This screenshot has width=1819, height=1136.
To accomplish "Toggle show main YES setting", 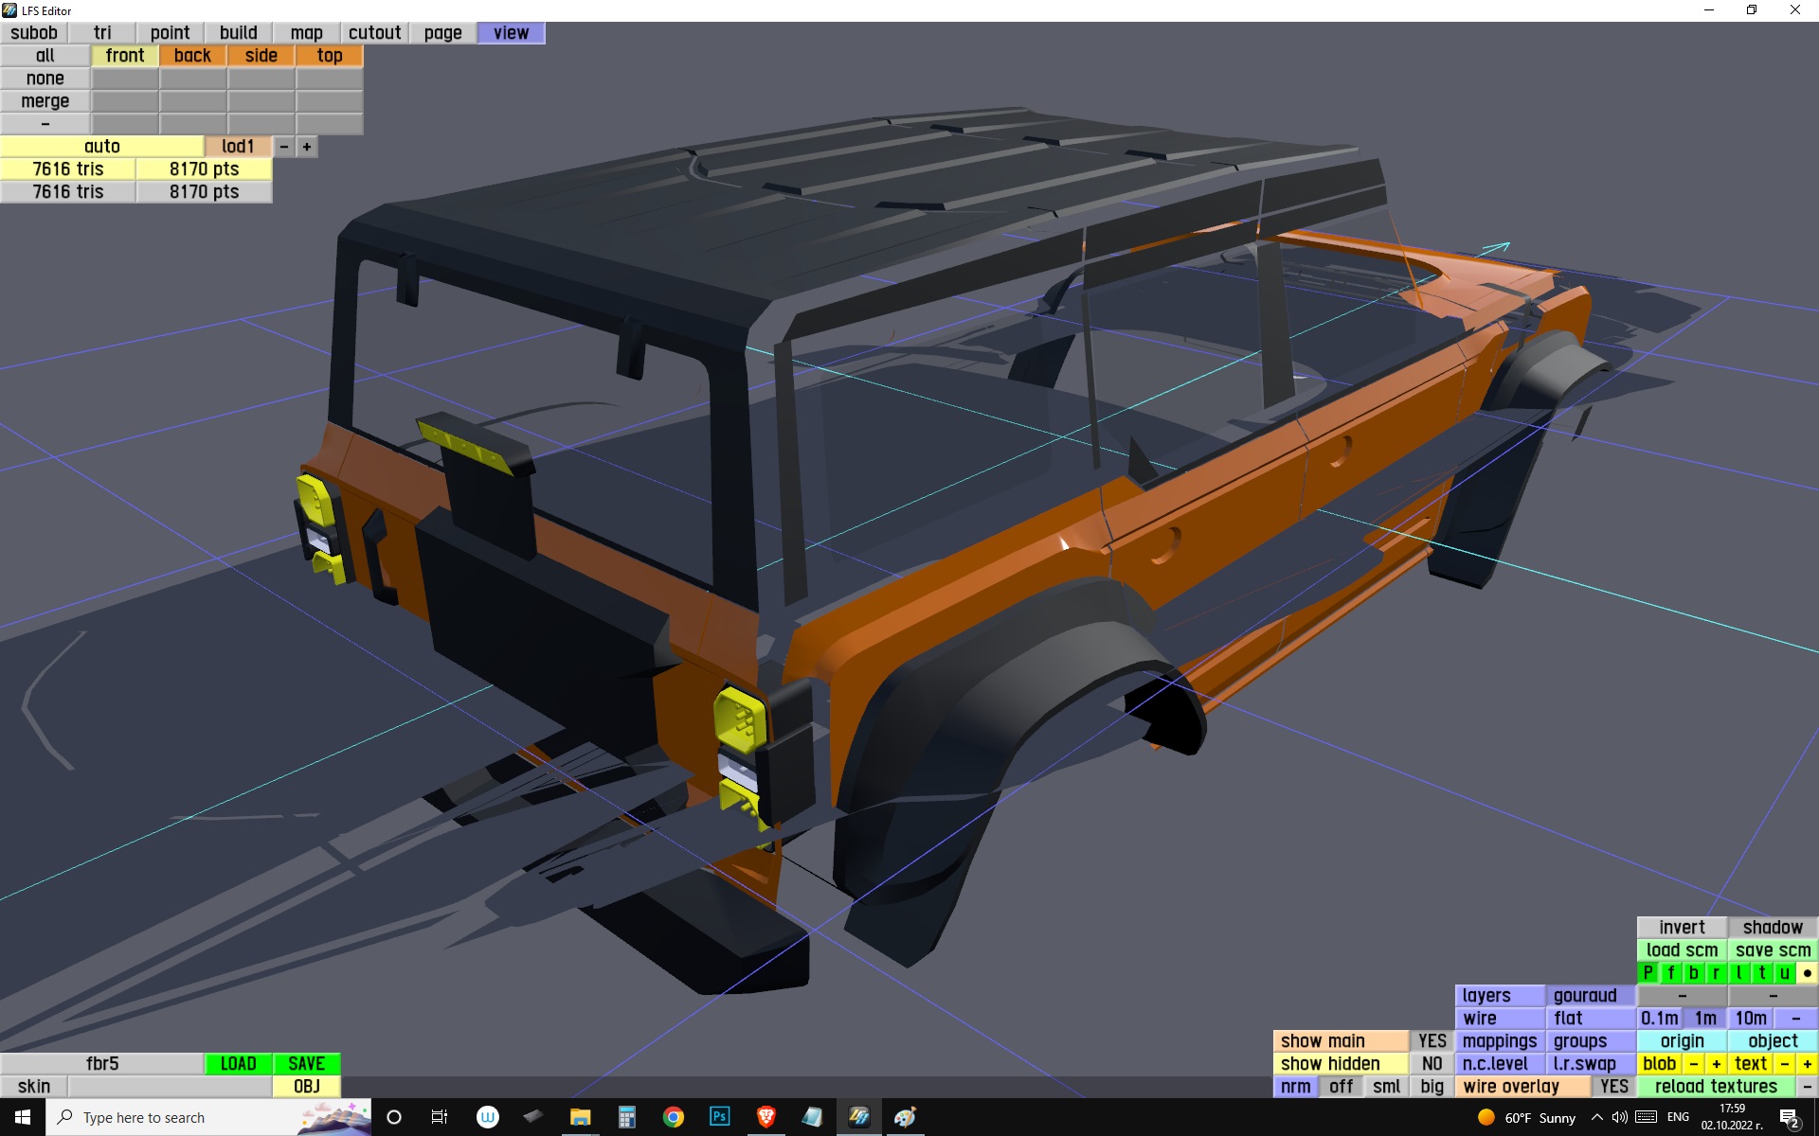I will [x=1432, y=1040].
